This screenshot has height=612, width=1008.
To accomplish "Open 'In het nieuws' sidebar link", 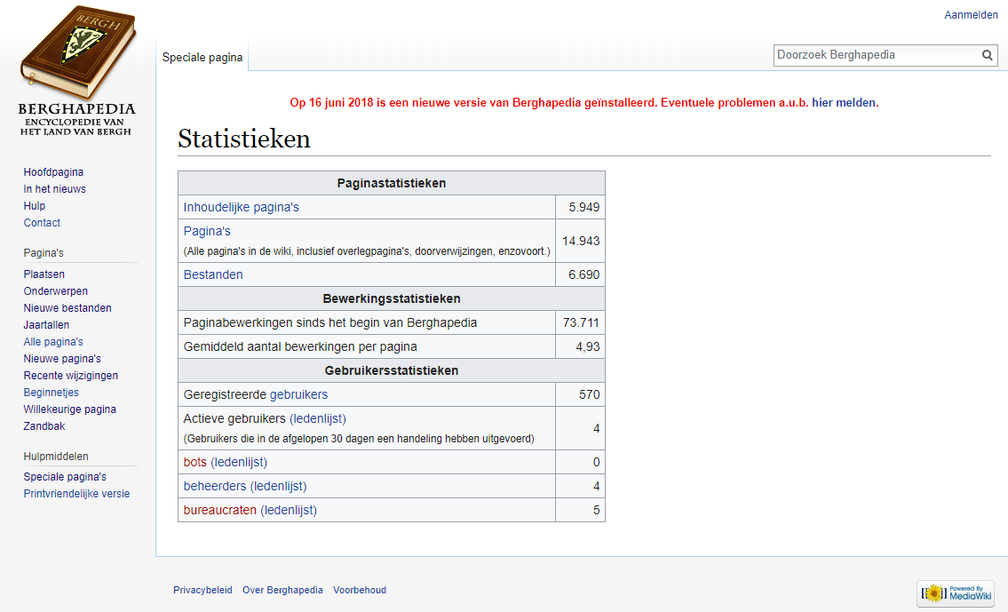I will pos(55,189).
